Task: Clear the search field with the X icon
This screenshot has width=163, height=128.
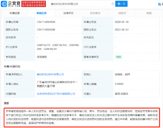Action: tap(113, 4)
